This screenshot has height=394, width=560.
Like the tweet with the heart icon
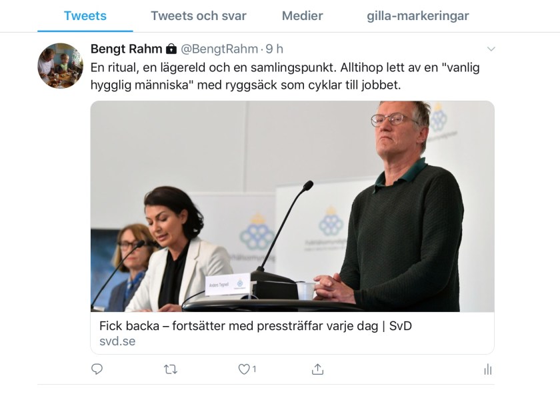pyautogui.click(x=244, y=369)
